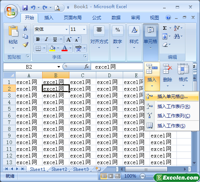Switch to the 视图 ribbon tab

(154, 18)
